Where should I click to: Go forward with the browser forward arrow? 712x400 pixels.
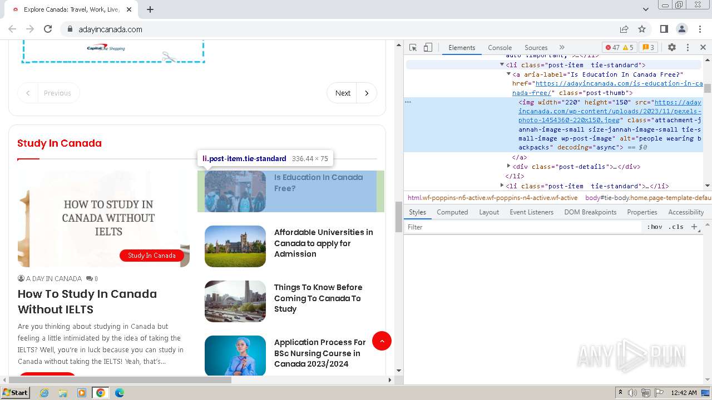pyautogui.click(x=30, y=29)
